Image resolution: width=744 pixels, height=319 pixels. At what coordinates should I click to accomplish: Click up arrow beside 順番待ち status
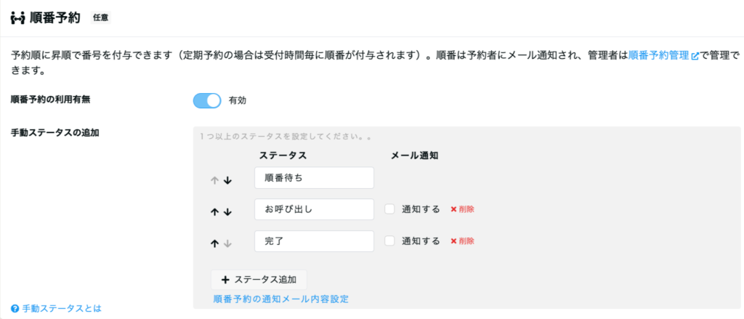(215, 180)
